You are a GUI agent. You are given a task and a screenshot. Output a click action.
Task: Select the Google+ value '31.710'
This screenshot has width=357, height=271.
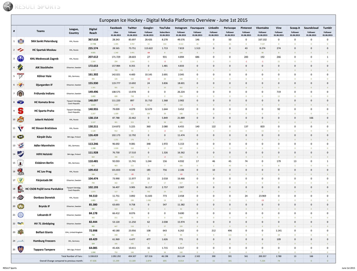click(x=148, y=101)
